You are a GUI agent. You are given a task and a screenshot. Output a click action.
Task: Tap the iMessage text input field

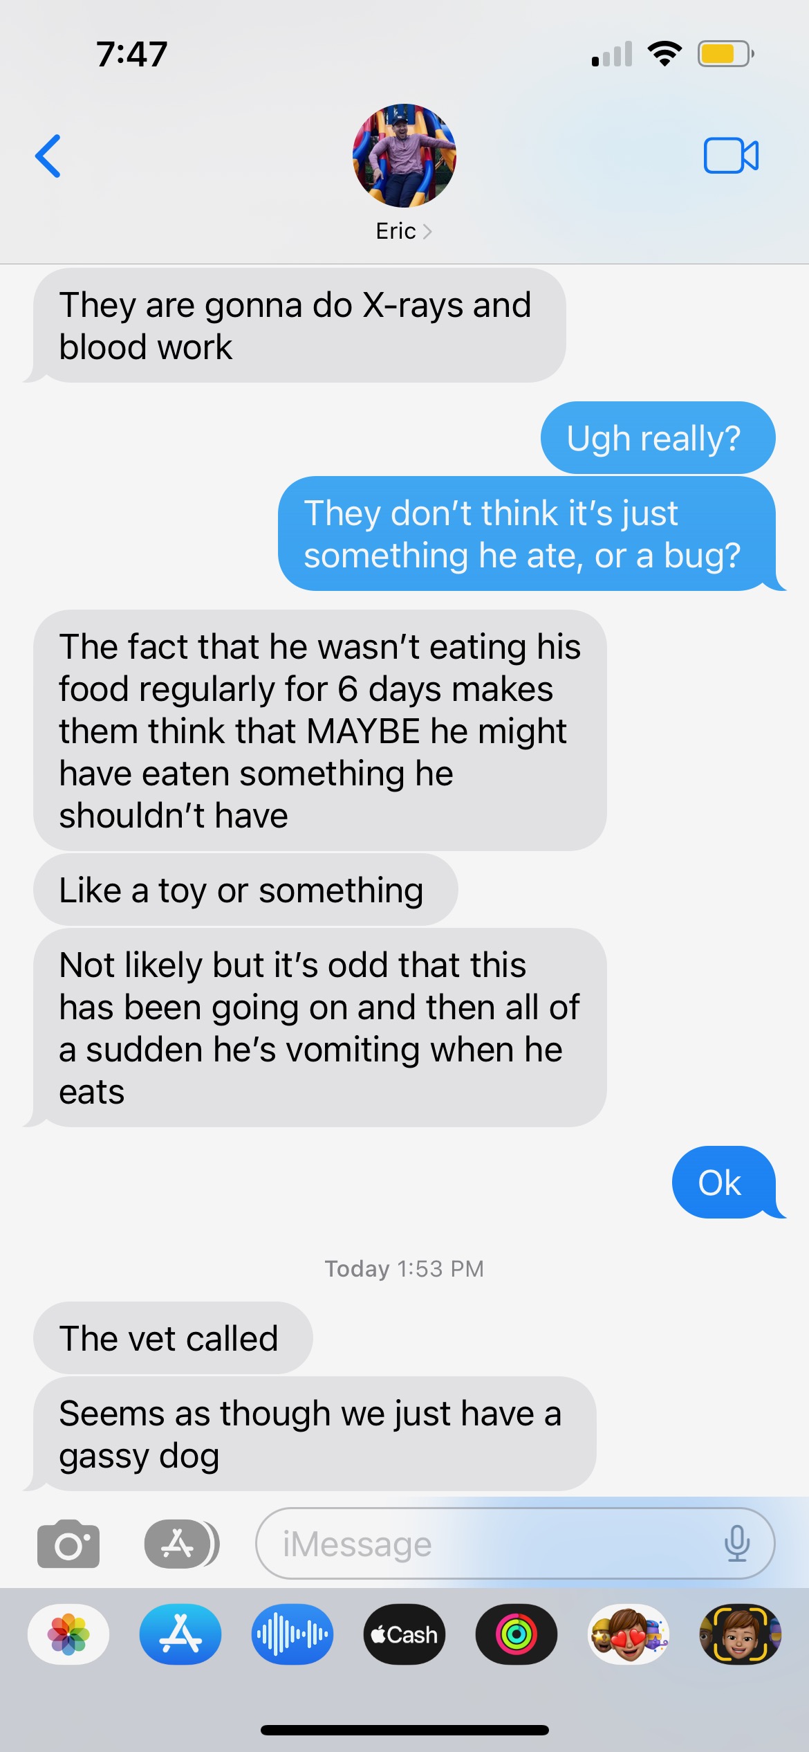coord(515,1544)
